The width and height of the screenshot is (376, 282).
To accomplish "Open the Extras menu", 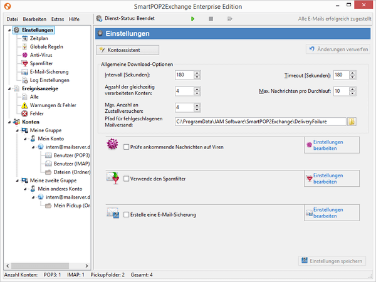I will click(x=58, y=19).
